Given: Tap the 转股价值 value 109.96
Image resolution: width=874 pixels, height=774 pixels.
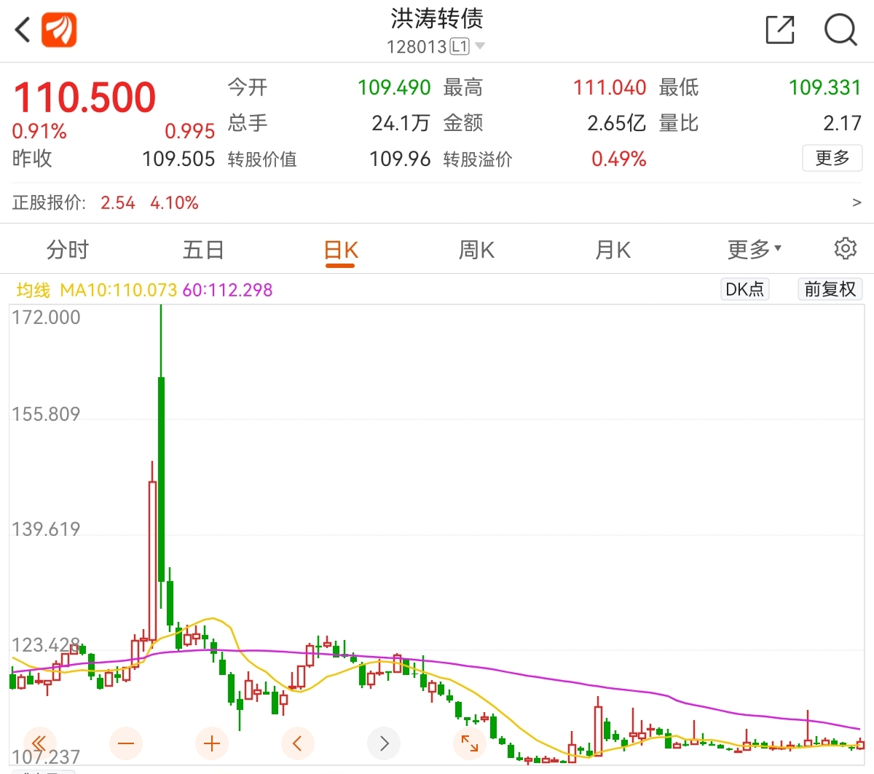Looking at the screenshot, I should click(400, 159).
